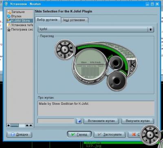Previous track in docked K-Jofol player
Screen dimensions: 163x148
146,140
